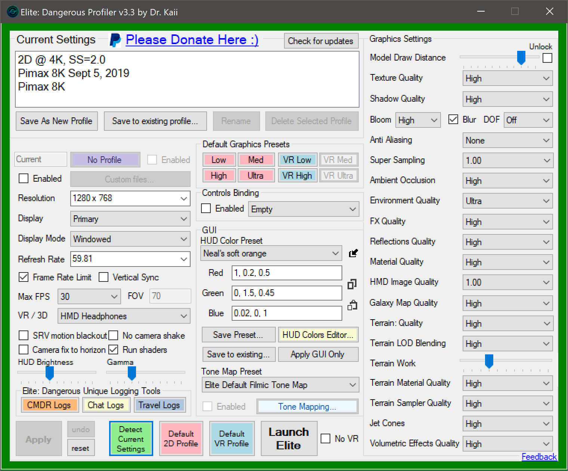Apply the Ultra graphics preset
568x471 pixels.
click(x=256, y=175)
